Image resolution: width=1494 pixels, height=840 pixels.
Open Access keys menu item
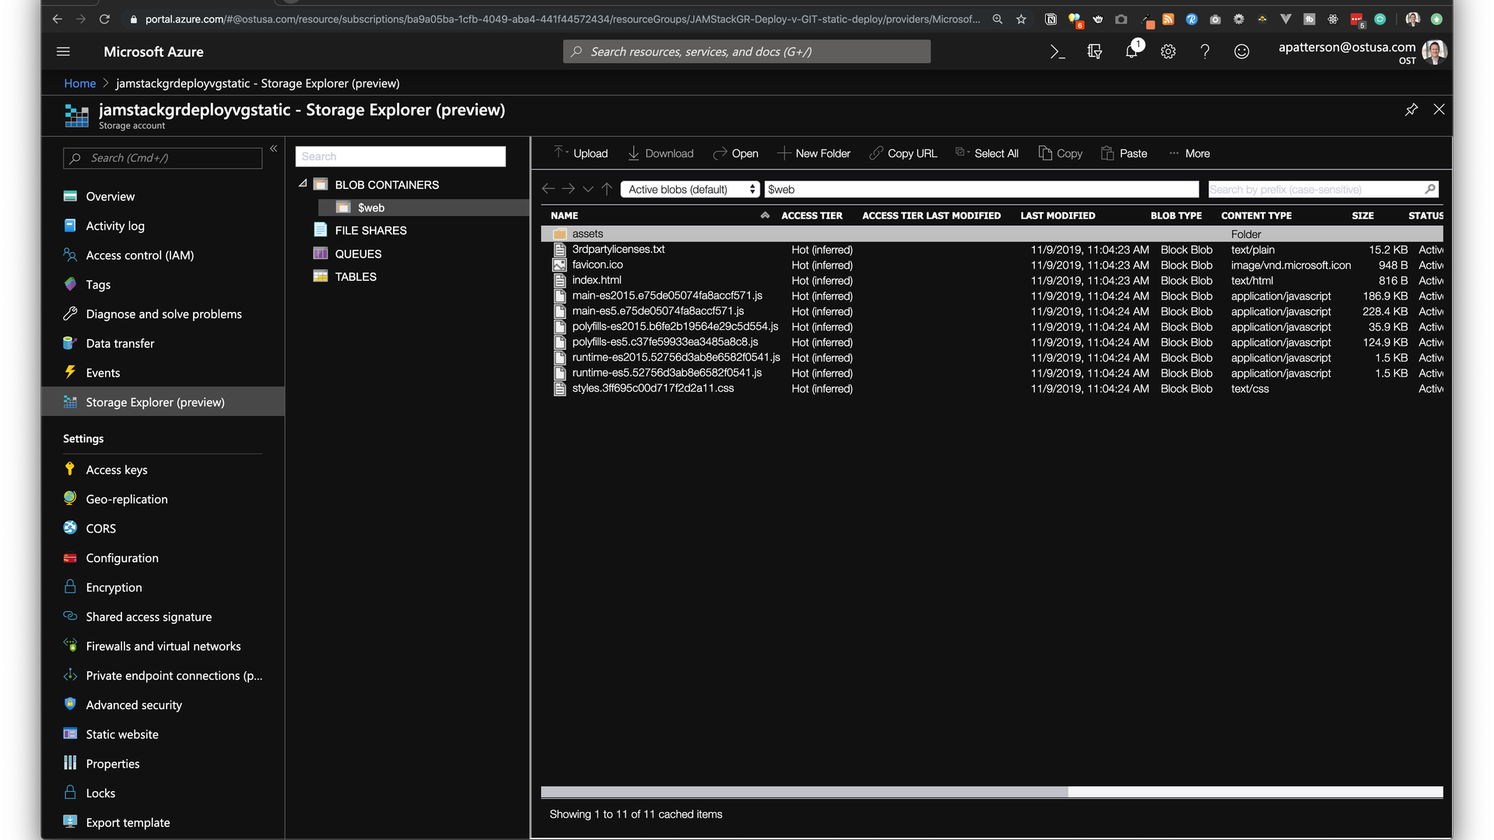pyautogui.click(x=116, y=470)
